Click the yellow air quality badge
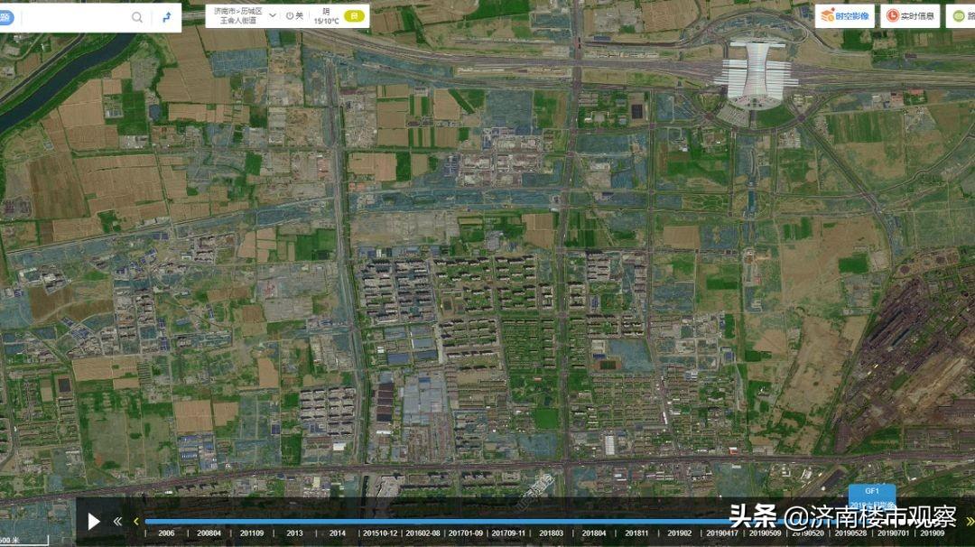The width and height of the screenshot is (975, 547). (354, 15)
